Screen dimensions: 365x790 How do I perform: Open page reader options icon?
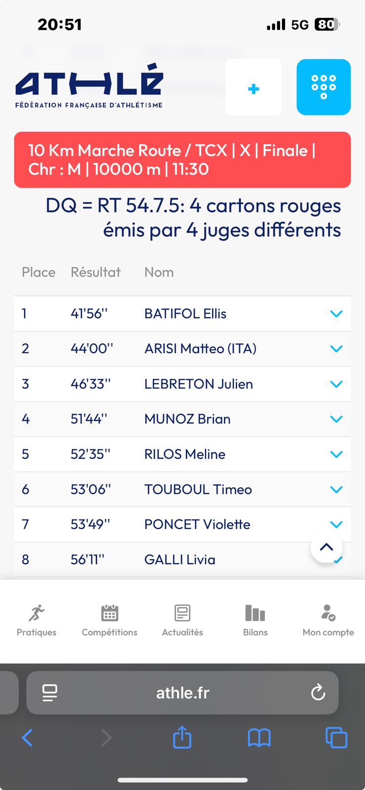[x=50, y=692]
